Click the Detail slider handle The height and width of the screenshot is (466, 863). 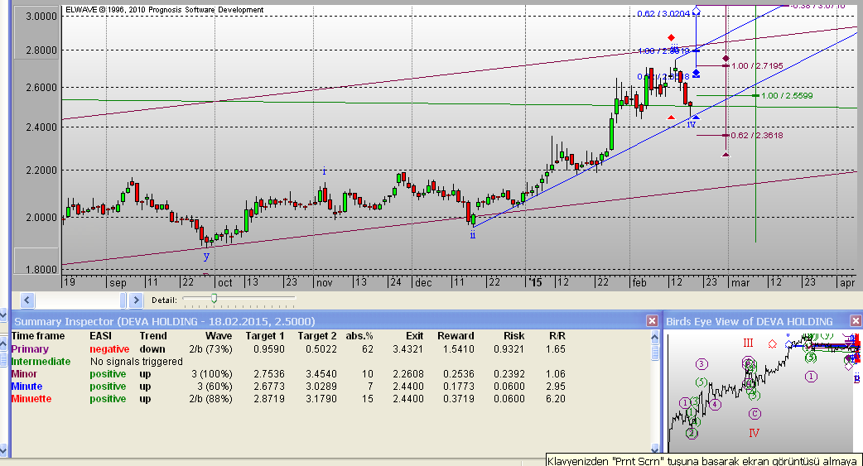point(214,298)
